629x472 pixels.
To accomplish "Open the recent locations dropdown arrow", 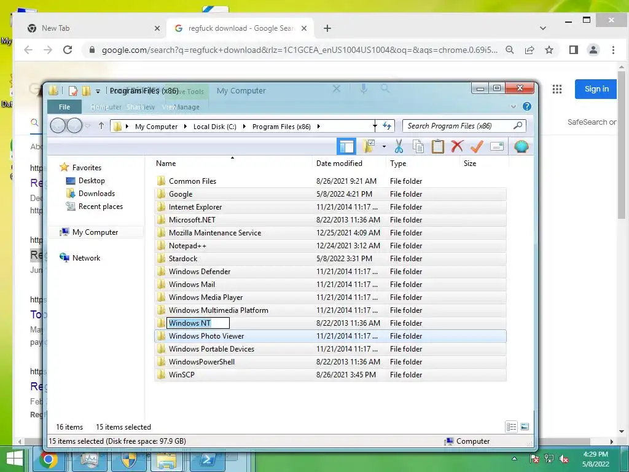I will pos(88,126).
